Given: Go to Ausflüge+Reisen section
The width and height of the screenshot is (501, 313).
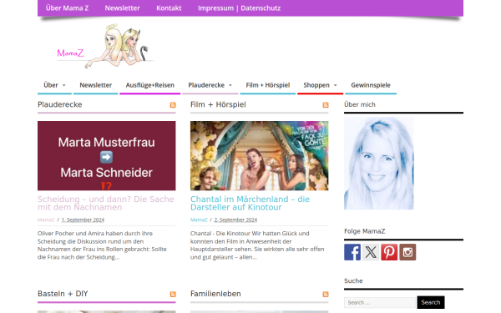Looking at the screenshot, I should pos(149,85).
